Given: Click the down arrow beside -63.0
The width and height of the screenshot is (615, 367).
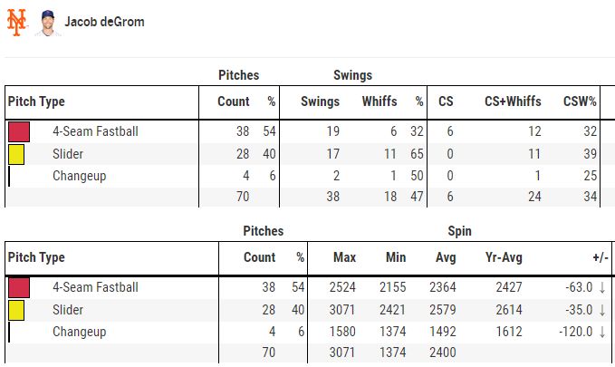Looking at the screenshot, I should pos(602,288).
